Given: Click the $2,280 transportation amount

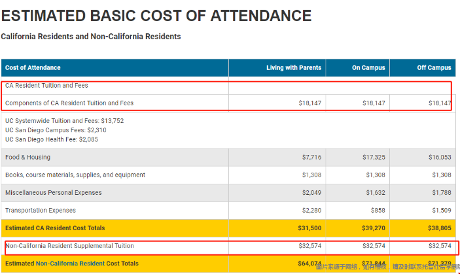Looking at the screenshot, I should (311, 211).
